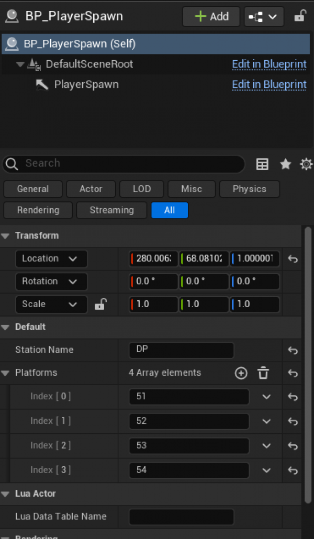Reset Location to its default value
This screenshot has height=539, width=314.
pos(293,259)
